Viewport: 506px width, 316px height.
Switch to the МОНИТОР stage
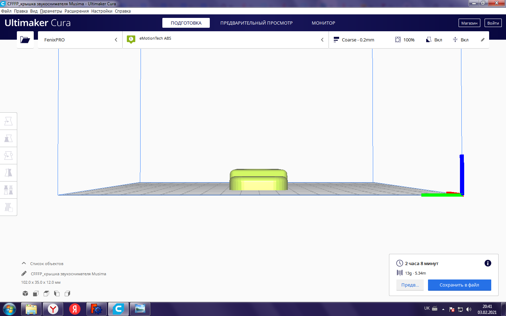(323, 23)
